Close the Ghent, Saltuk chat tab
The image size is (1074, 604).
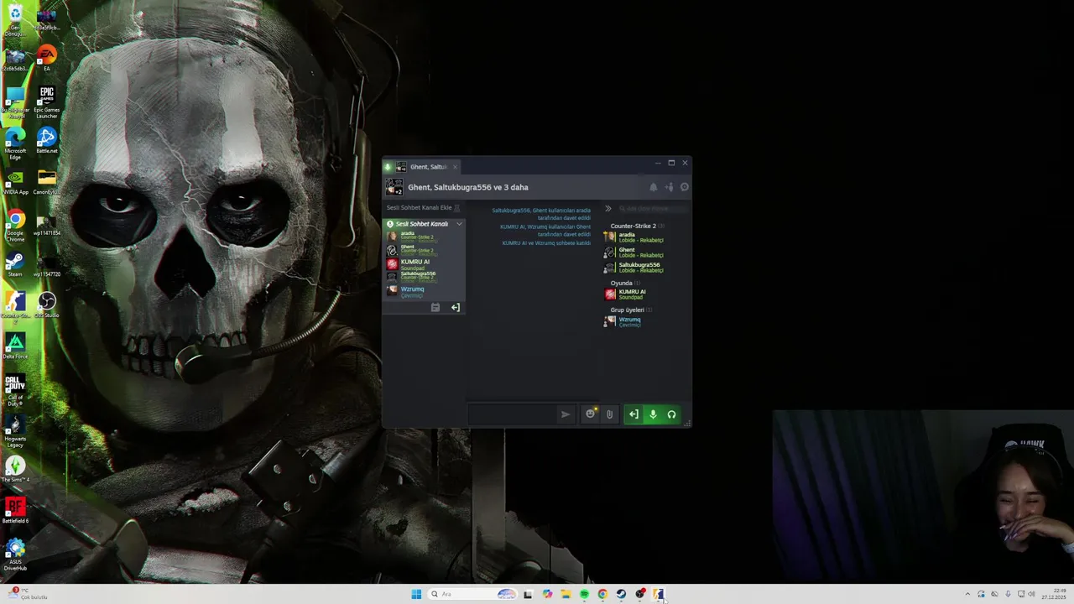click(456, 167)
